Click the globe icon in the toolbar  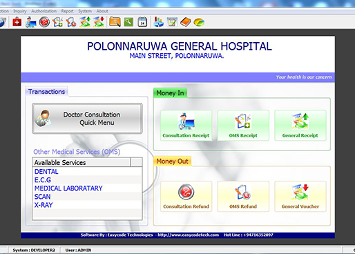pos(2,22)
